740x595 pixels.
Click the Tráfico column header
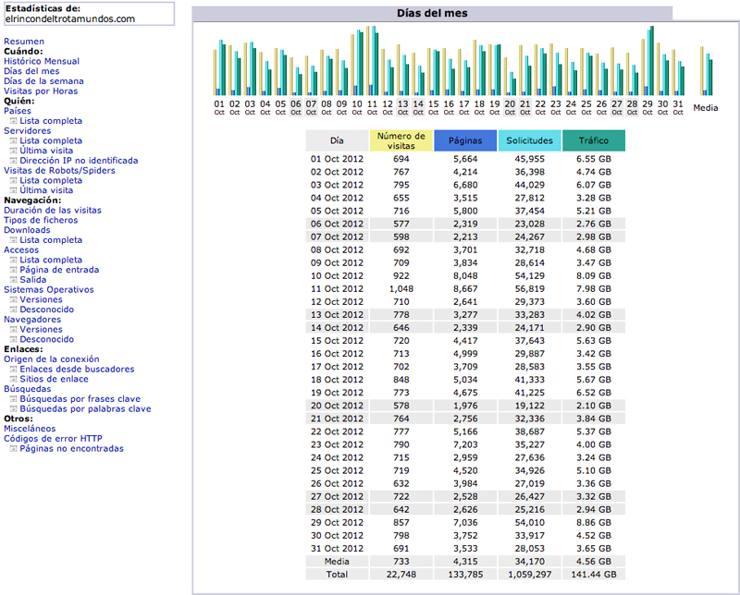(594, 140)
